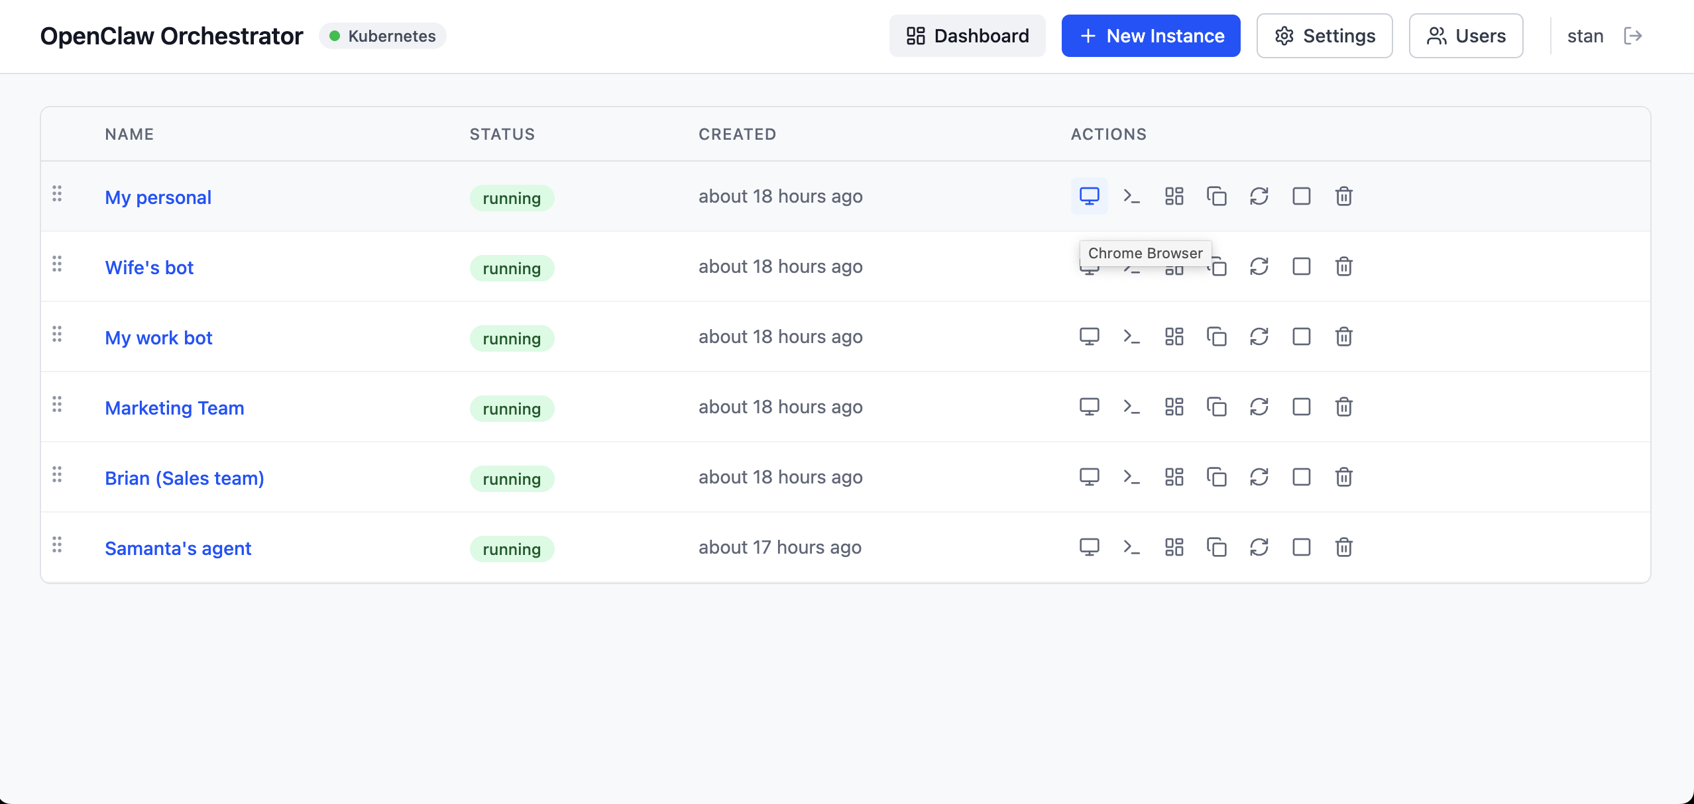
Task: Grab the drag handle for Wife's bot
Action: [x=57, y=264]
